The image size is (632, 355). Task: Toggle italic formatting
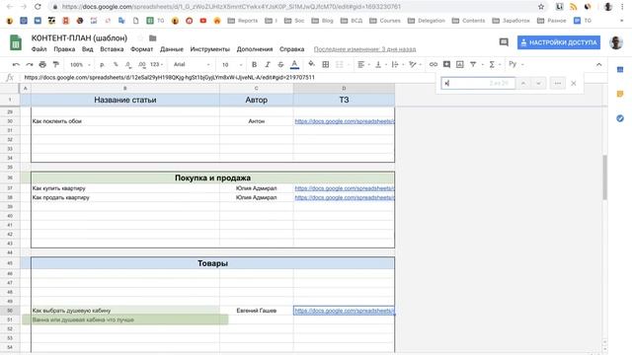pyautogui.click(x=268, y=64)
